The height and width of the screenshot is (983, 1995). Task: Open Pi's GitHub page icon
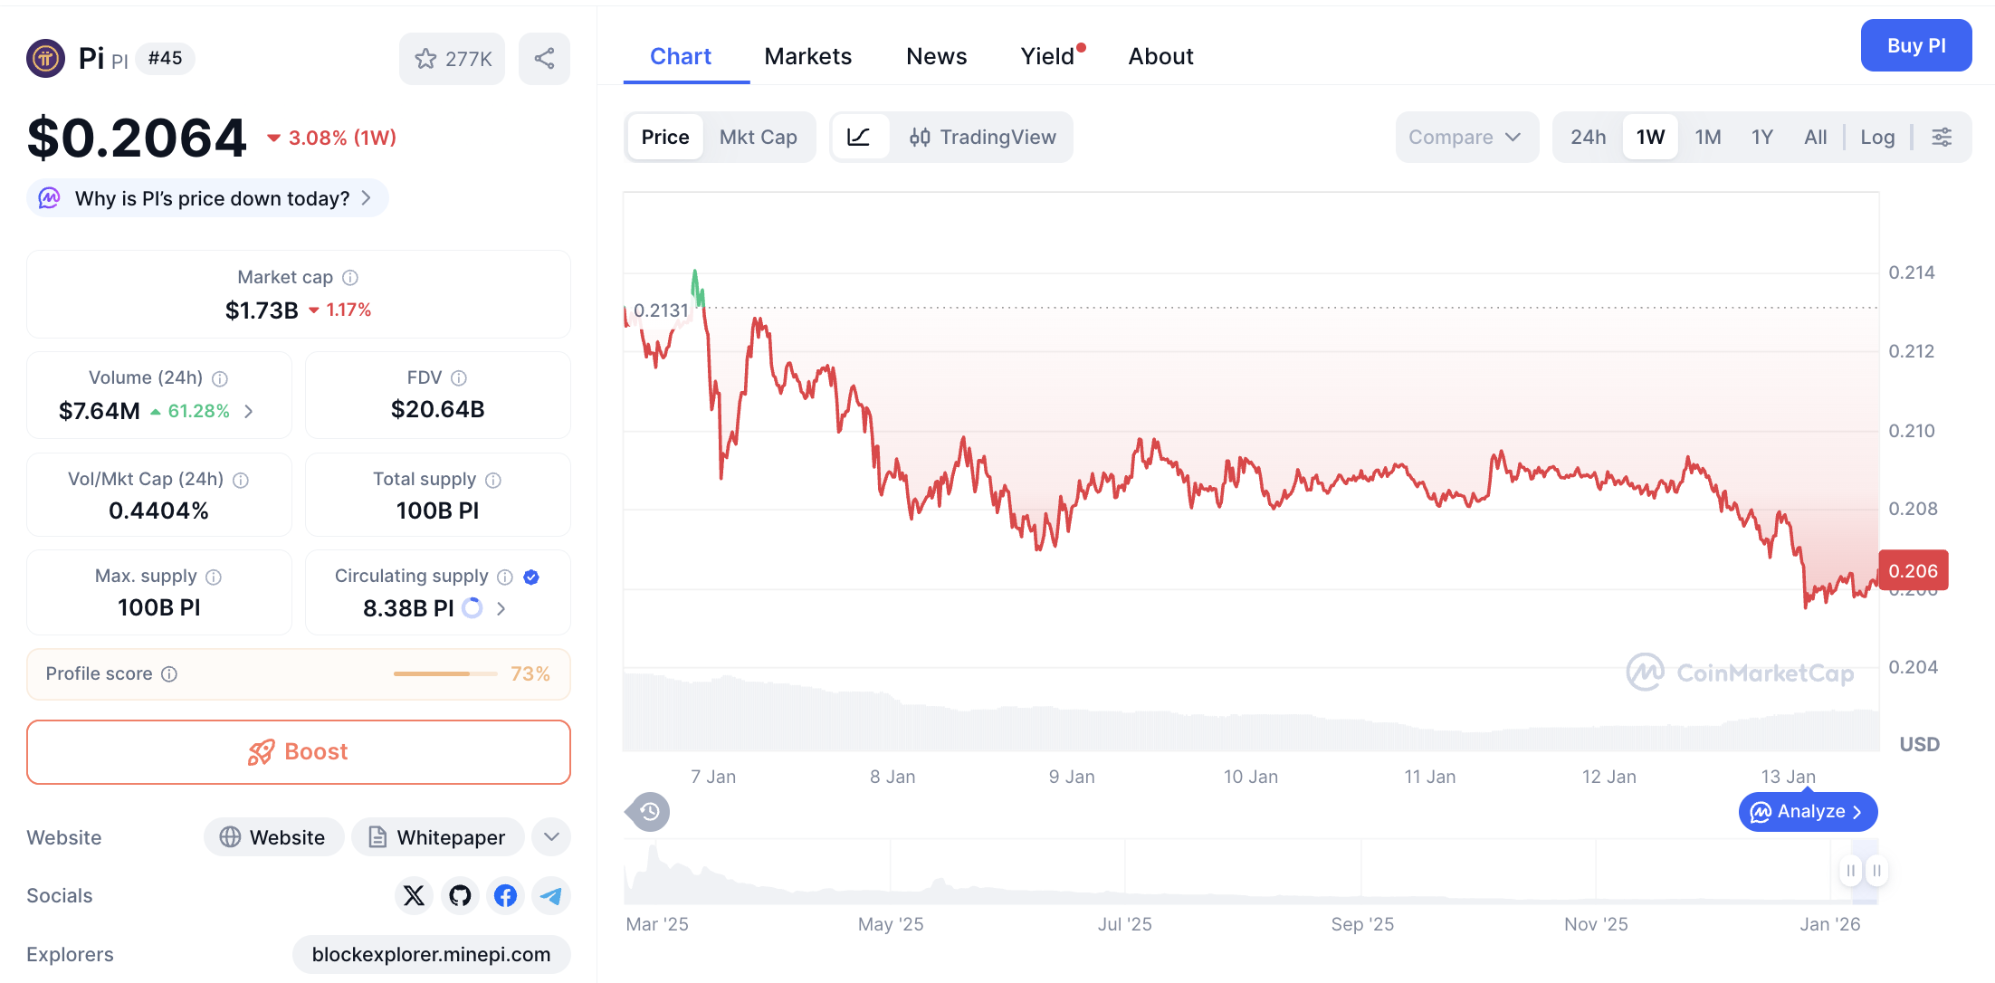460,895
